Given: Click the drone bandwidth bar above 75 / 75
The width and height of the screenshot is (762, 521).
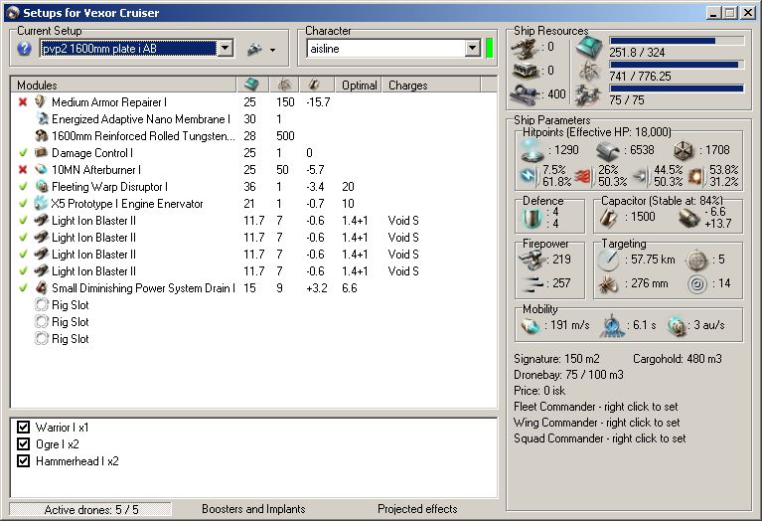Looking at the screenshot, I should tap(677, 88).
